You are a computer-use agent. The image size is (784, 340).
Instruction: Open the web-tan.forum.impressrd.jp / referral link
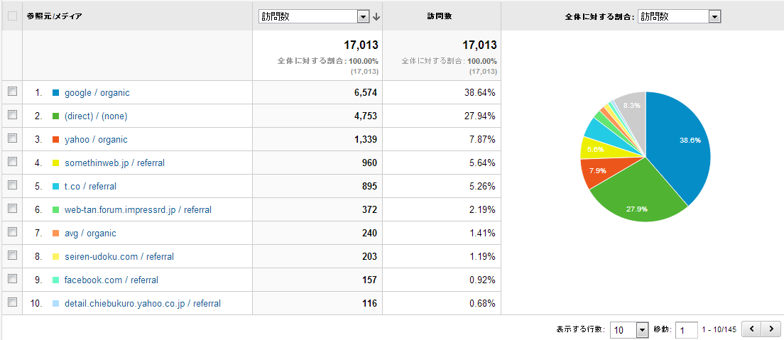click(x=138, y=210)
